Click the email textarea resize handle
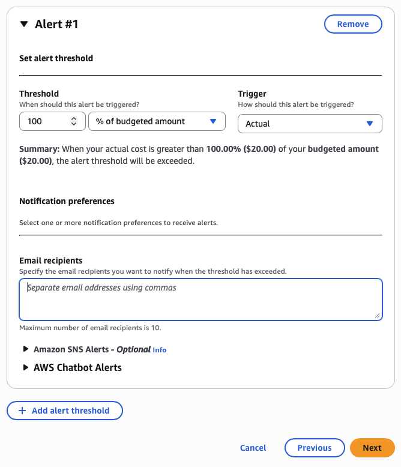 pos(378,316)
